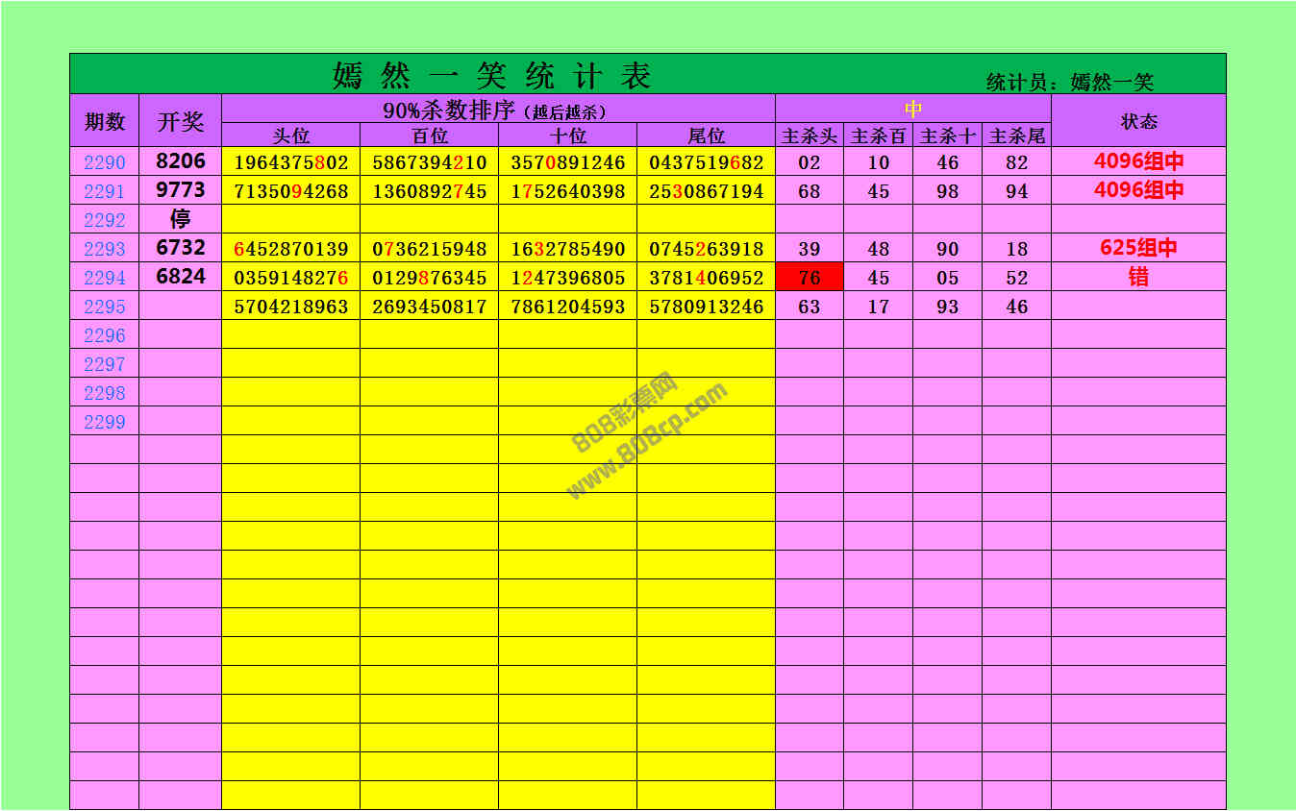The width and height of the screenshot is (1296, 811).
Task: Click the 嫣然一笑统计表 title cell
Action: click(x=492, y=75)
